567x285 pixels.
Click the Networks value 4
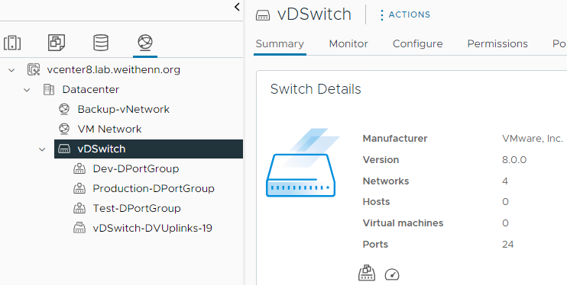click(505, 181)
